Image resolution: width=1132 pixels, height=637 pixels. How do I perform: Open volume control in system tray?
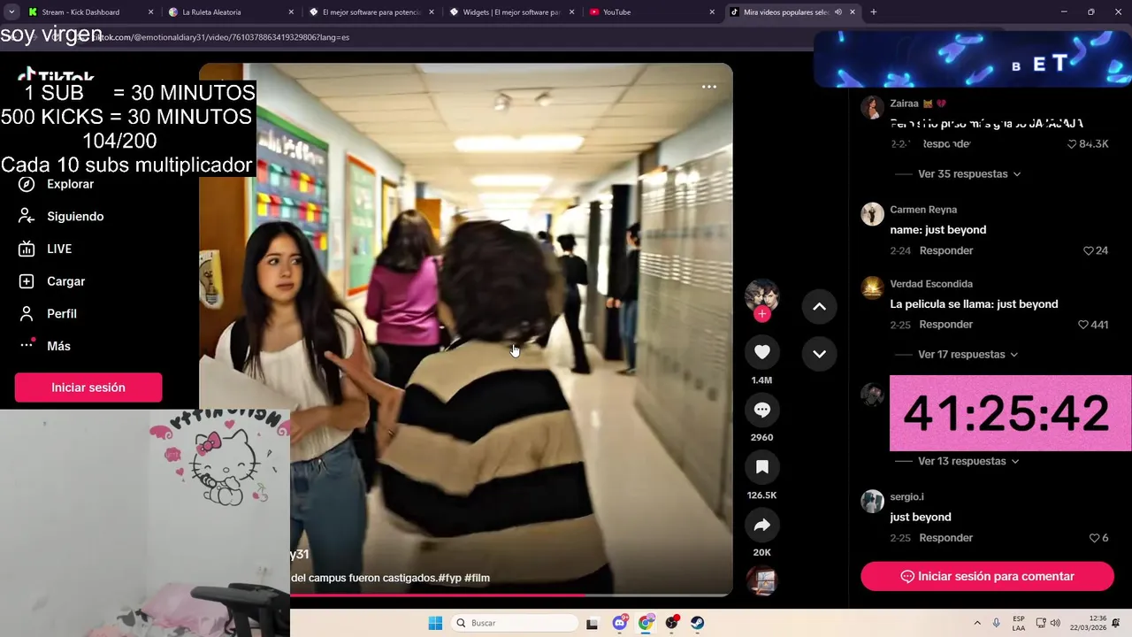point(1055,623)
